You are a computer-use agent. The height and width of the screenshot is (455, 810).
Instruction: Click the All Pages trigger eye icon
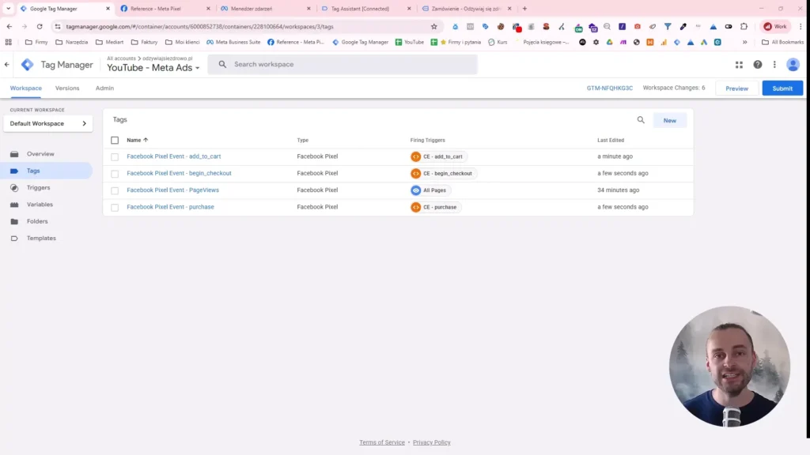coord(416,190)
